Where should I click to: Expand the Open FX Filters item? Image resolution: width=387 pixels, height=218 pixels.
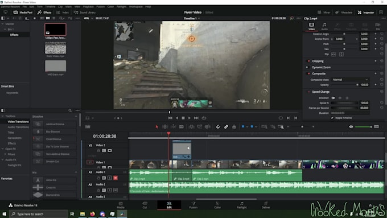(5, 154)
